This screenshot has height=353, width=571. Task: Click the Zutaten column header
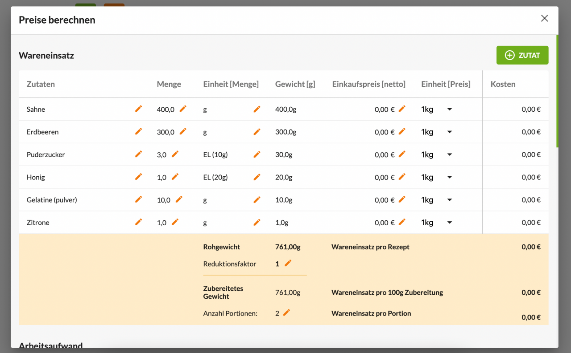pyautogui.click(x=41, y=84)
